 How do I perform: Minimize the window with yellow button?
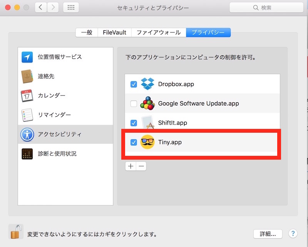(x=17, y=7)
